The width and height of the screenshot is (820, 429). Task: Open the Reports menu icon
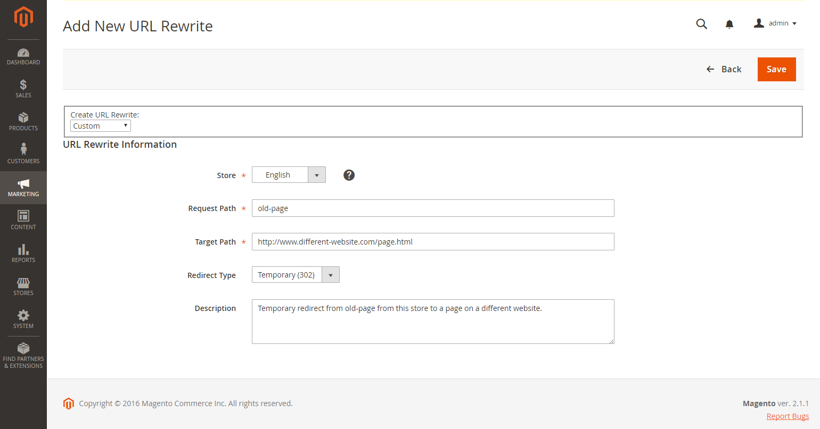pyautogui.click(x=23, y=253)
